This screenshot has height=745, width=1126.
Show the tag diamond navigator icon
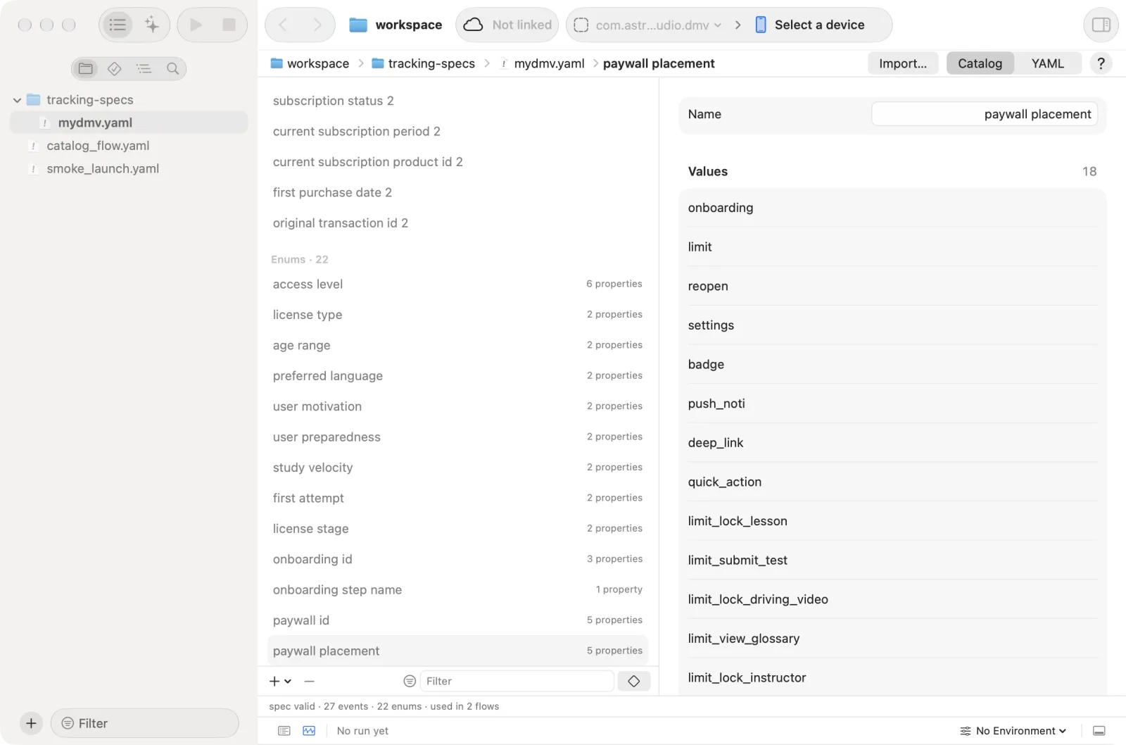pos(115,68)
